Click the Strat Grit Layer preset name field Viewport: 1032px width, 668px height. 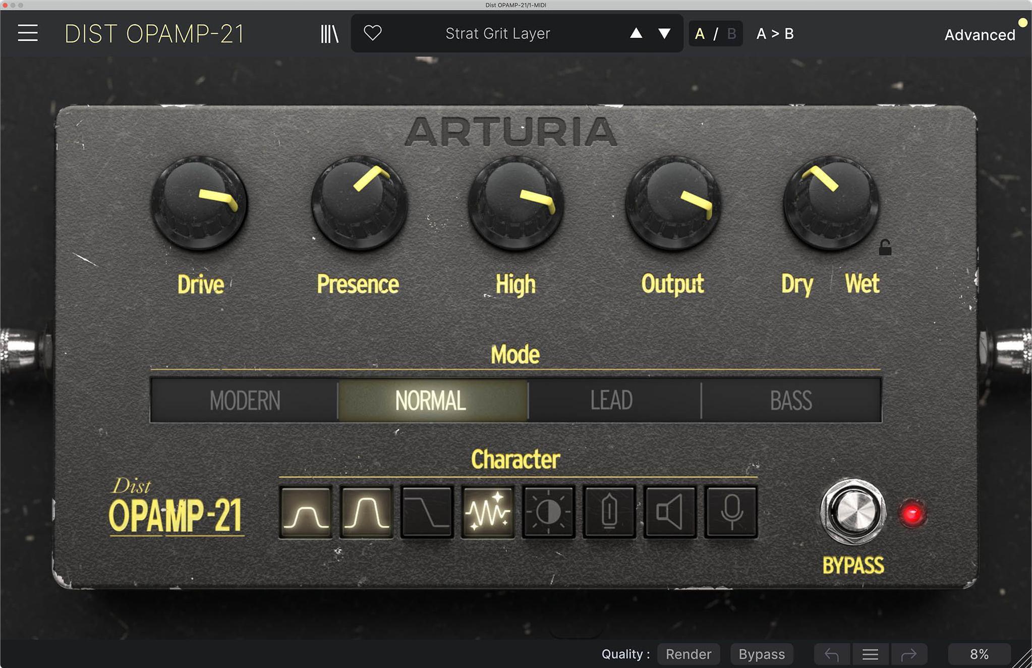click(x=497, y=33)
